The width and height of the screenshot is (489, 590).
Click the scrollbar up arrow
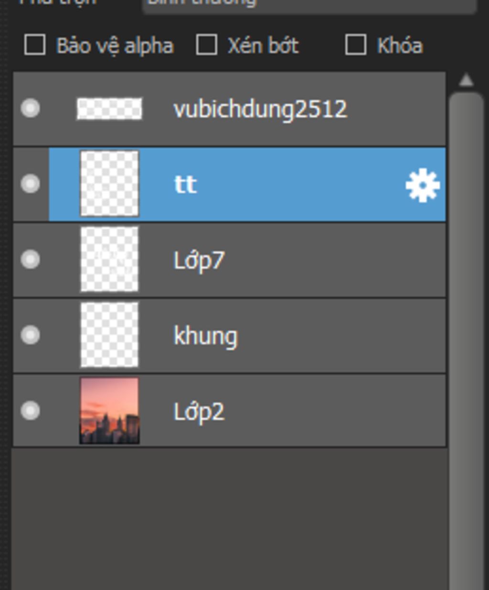[466, 80]
